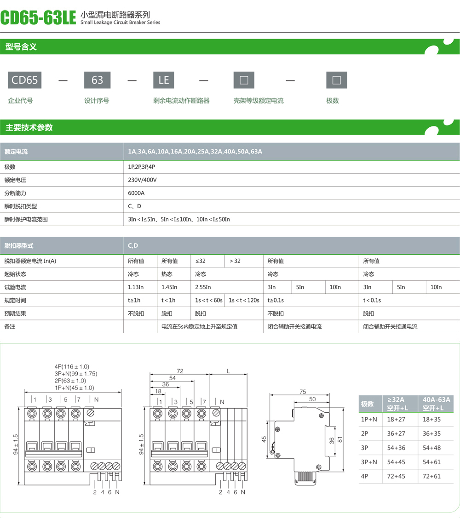Click the 企业代号 label
460x518 pixels.
[20, 101]
